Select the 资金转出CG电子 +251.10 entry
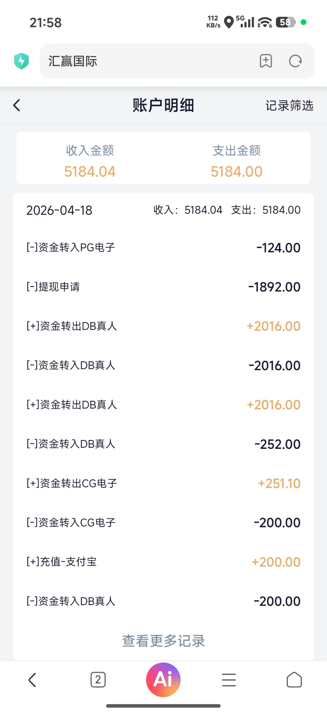The height and width of the screenshot is (713, 327). click(163, 483)
